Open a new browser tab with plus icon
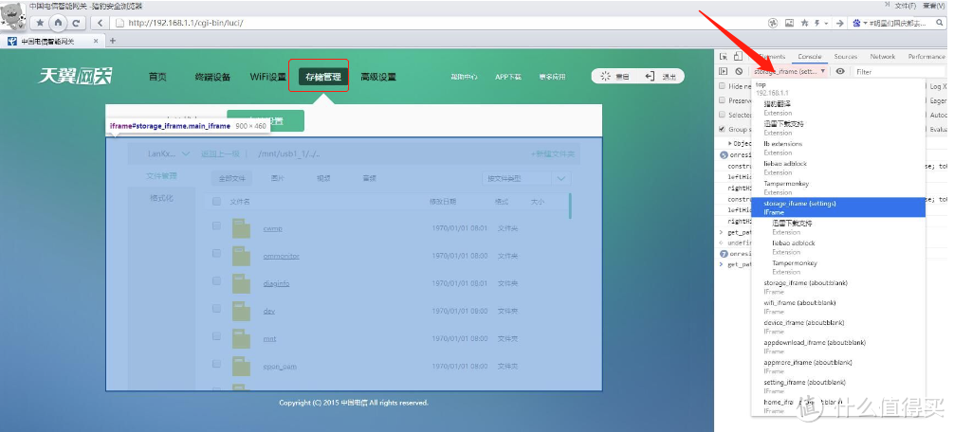This screenshot has height=432, width=954. tap(112, 41)
